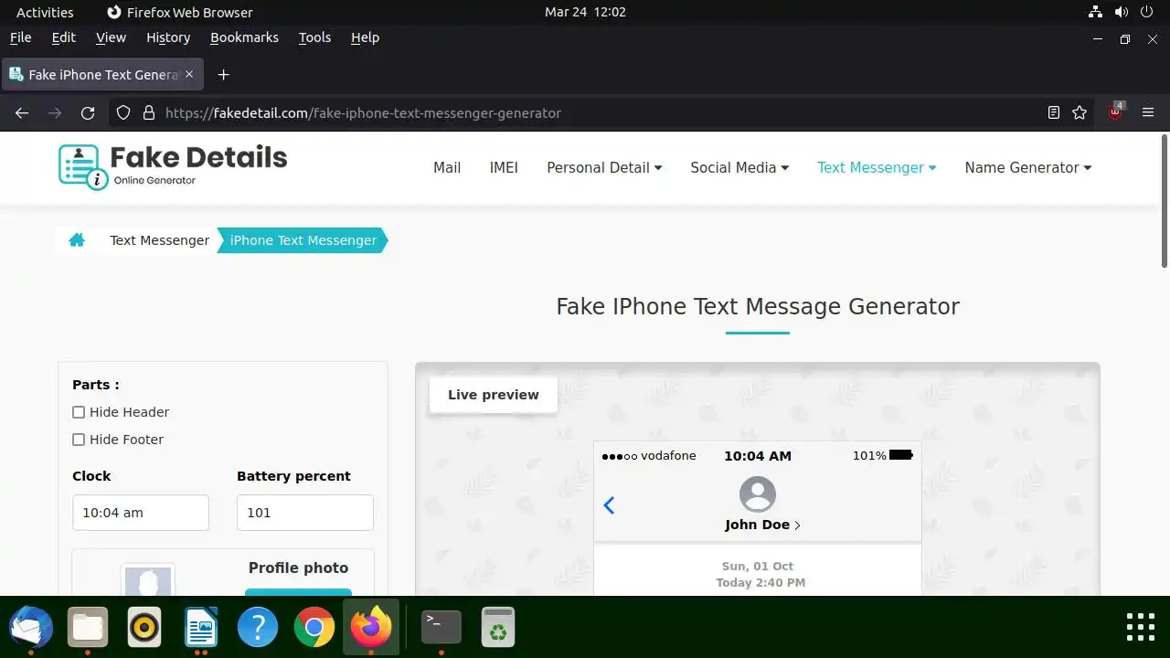
Task: Reload the page with refresh icon
Action: pyautogui.click(x=88, y=113)
